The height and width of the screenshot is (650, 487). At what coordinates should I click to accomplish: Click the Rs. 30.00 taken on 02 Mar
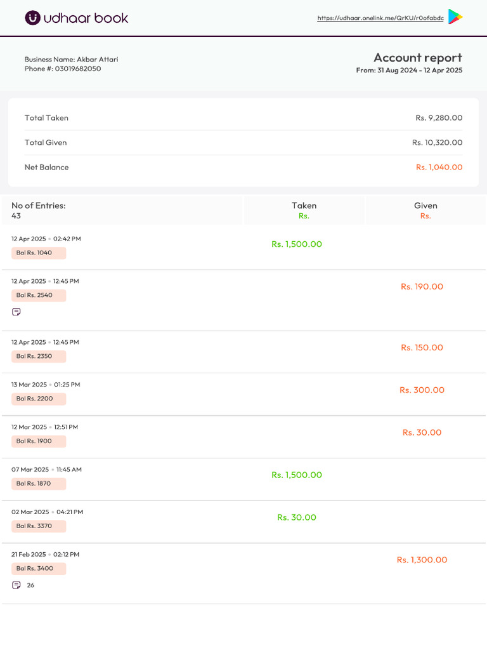coord(296,517)
